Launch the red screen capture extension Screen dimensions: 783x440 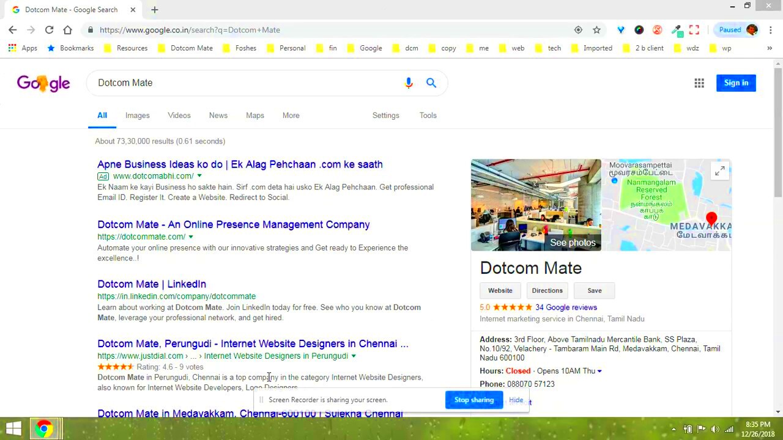(694, 29)
